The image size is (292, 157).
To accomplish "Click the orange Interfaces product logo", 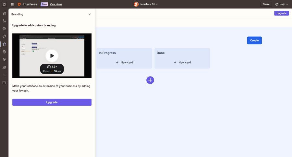I will click(19, 4).
